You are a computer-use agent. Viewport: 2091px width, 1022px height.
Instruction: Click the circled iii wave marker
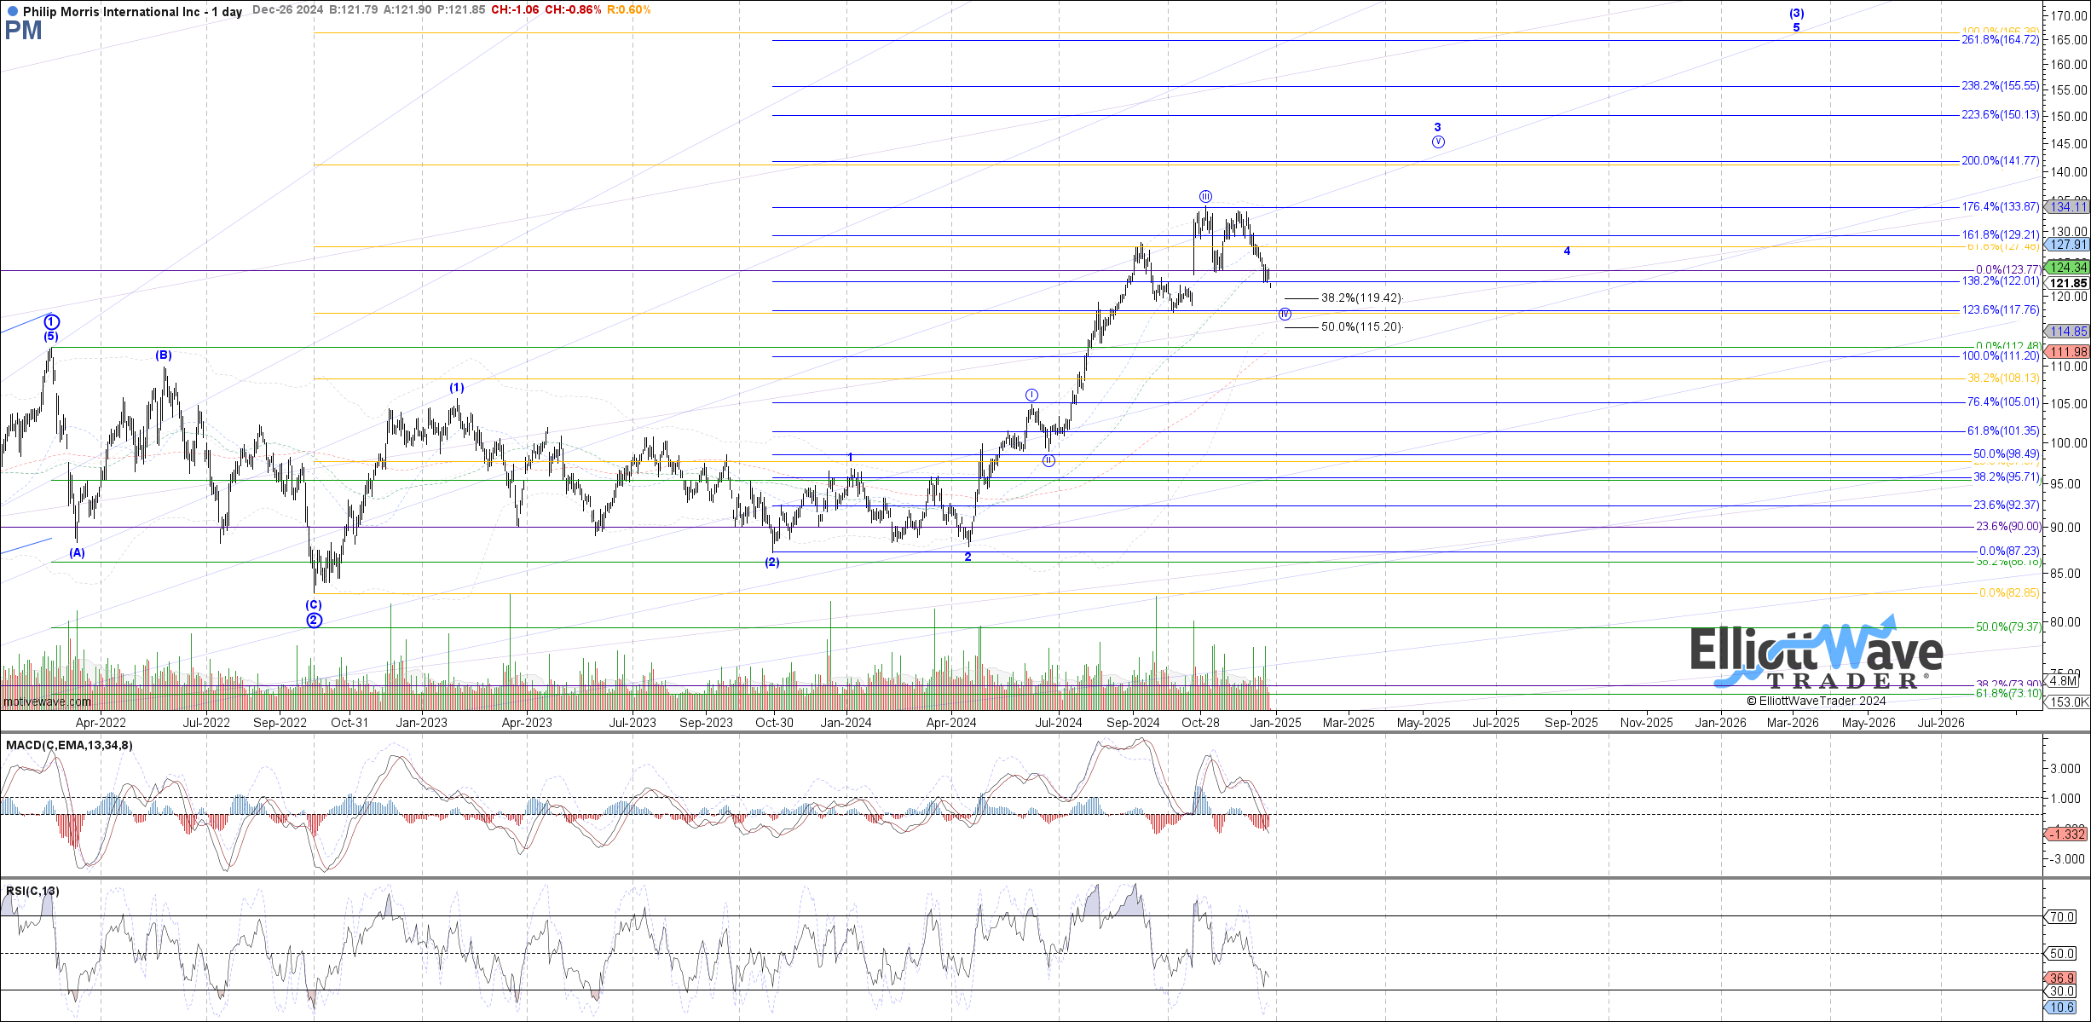[1205, 196]
